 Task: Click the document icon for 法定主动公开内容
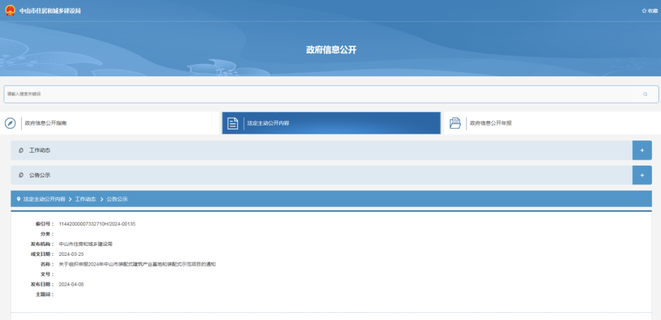click(x=233, y=123)
